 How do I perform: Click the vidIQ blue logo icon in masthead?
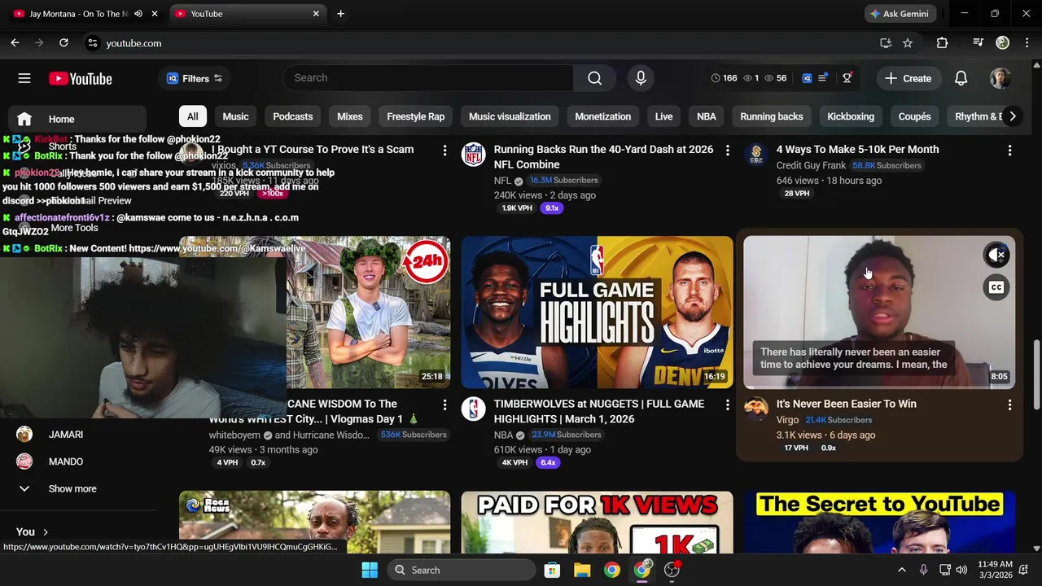point(807,78)
